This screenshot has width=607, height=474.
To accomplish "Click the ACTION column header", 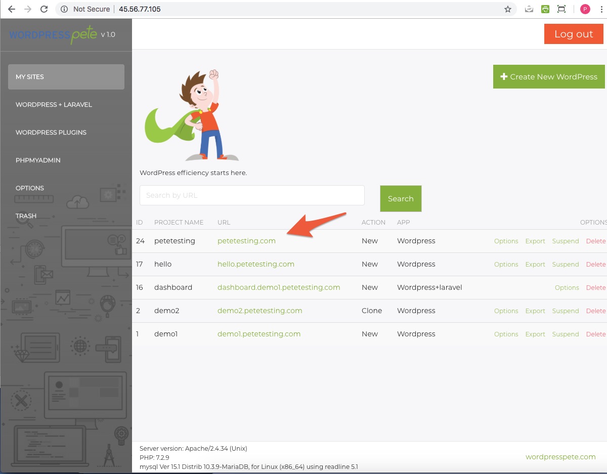I will click(373, 223).
